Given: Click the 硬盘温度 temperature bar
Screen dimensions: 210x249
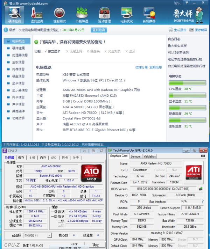Looking at the screenshot, I should tap(187, 108).
